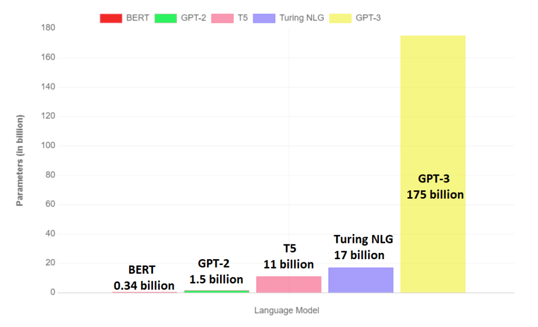The height and width of the screenshot is (327, 538).
Task: Click the red BERT legend swatch
Action: [x=111, y=18]
